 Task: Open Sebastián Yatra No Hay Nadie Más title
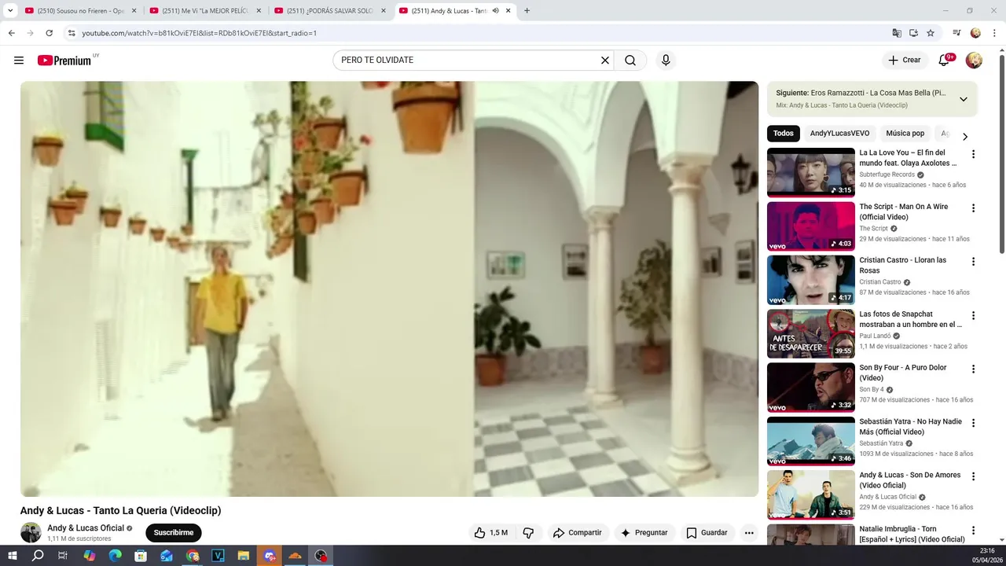[910, 427]
